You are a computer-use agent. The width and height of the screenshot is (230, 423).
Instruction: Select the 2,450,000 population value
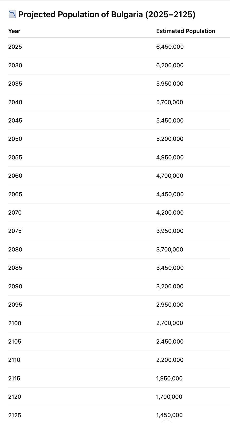click(170, 341)
